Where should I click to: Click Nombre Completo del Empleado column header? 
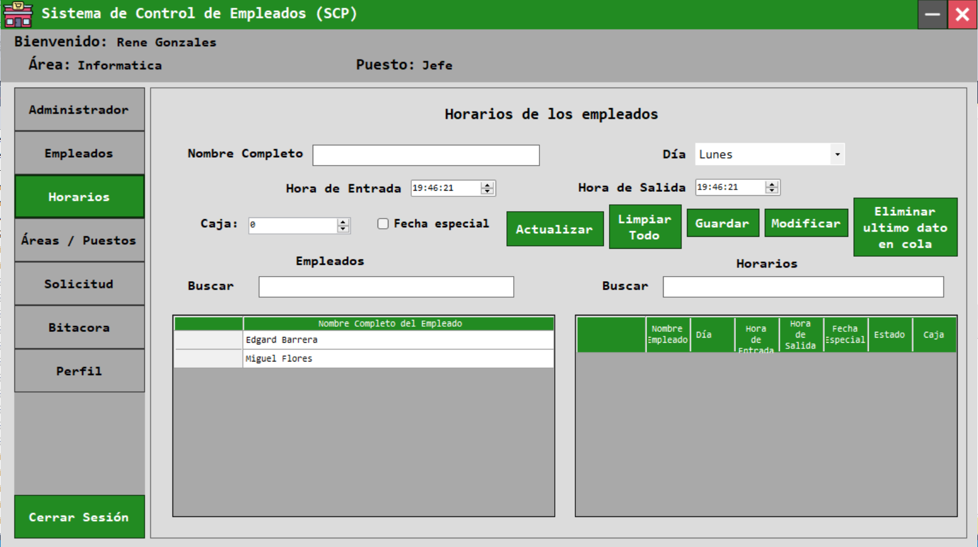click(x=398, y=323)
